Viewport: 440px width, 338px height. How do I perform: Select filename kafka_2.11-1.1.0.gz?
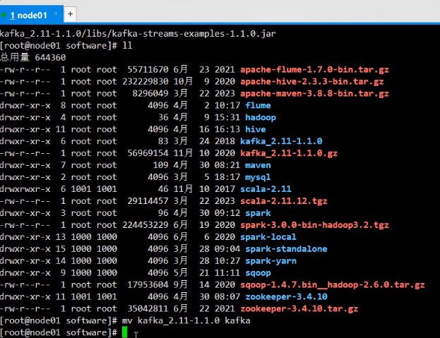pyautogui.click(x=289, y=153)
